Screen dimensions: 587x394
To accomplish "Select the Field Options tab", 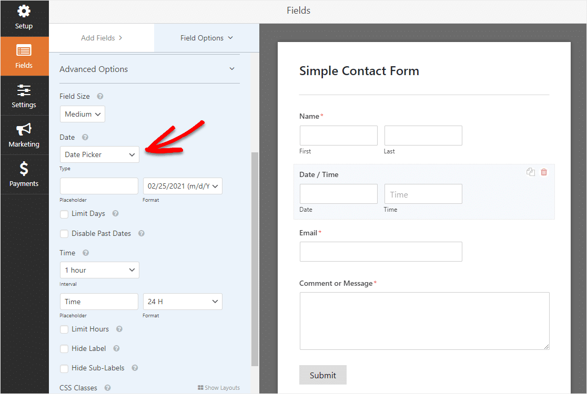I will (x=206, y=38).
